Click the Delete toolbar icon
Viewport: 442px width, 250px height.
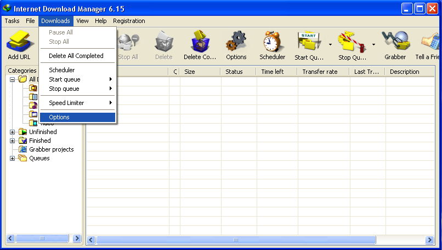[x=164, y=43]
